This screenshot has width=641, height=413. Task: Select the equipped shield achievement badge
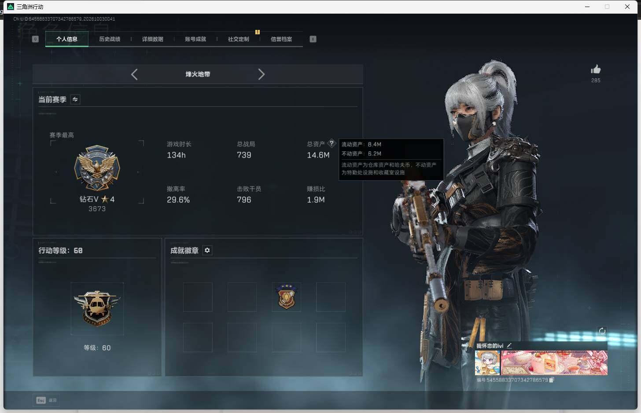coord(286,297)
